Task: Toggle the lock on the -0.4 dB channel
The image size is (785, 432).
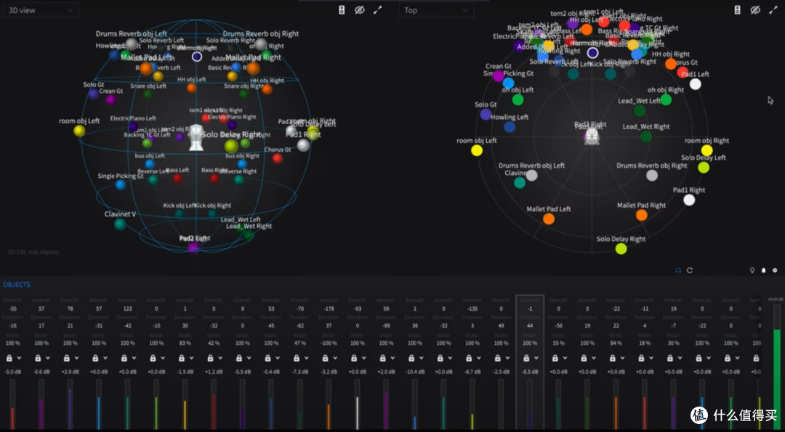Action: coord(267,358)
